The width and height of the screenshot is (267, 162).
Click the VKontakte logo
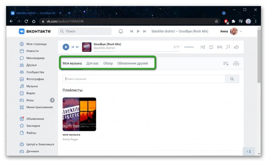[x=35, y=31]
